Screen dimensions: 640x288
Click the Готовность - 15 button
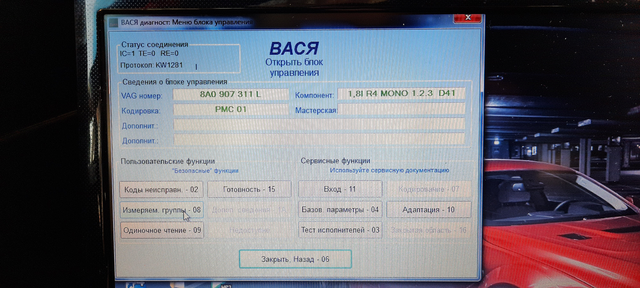tap(249, 189)
